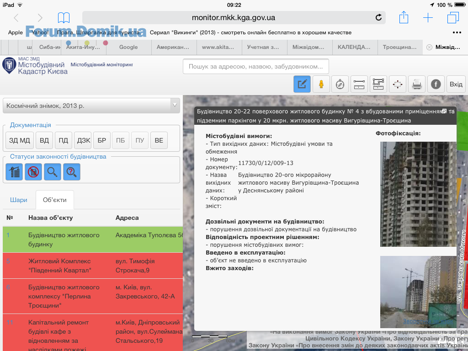Open the compass navigation tool
Viewport: 468px width, 351px height.
[340, 84]
